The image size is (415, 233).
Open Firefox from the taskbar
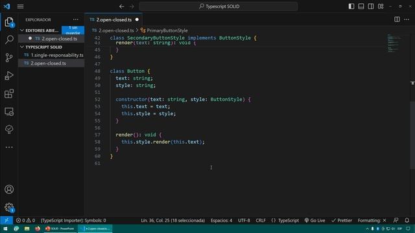point(38,228)
